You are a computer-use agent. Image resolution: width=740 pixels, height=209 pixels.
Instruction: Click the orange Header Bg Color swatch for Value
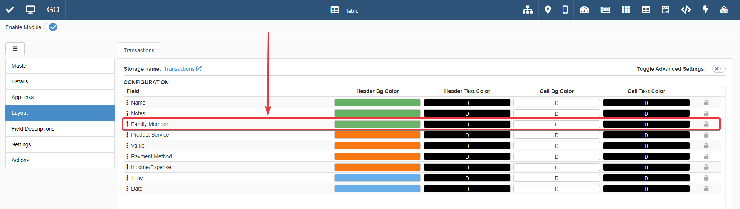tap(377, 146)
